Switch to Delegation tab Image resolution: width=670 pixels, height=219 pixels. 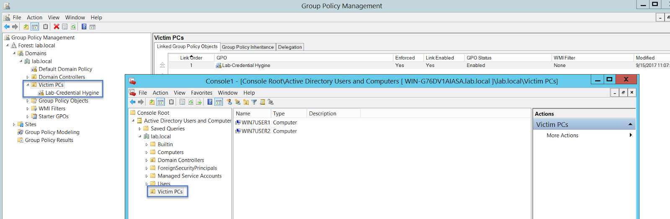(290, 47)
